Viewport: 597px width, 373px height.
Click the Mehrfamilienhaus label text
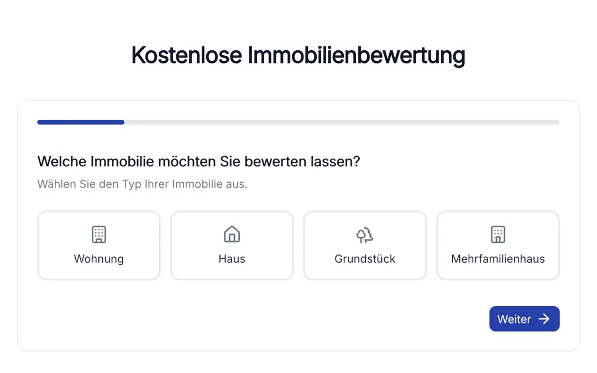point(498,258)
